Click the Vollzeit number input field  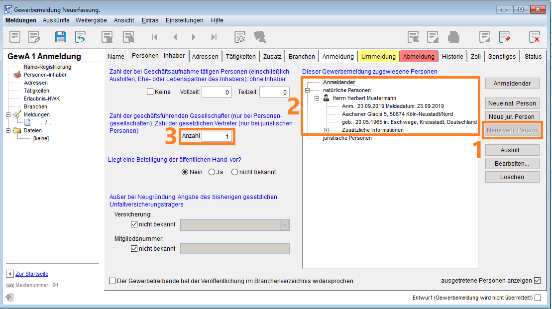(x=216, y=92)
